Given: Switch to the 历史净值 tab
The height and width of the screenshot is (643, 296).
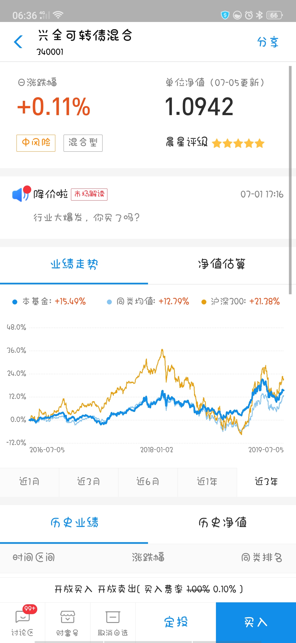Looking at the screenshot, I should pos(222,522).
